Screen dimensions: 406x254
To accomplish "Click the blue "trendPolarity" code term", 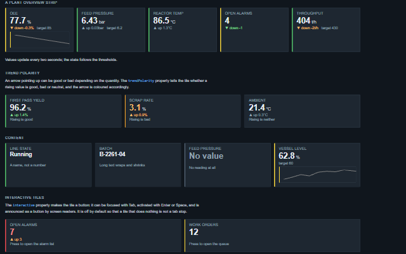I will click(141, 81).
